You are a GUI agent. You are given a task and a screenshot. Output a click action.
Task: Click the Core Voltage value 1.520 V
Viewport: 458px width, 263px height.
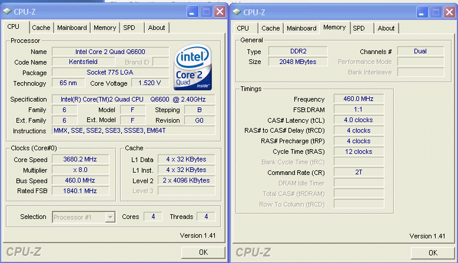click(x=150, y=83)
